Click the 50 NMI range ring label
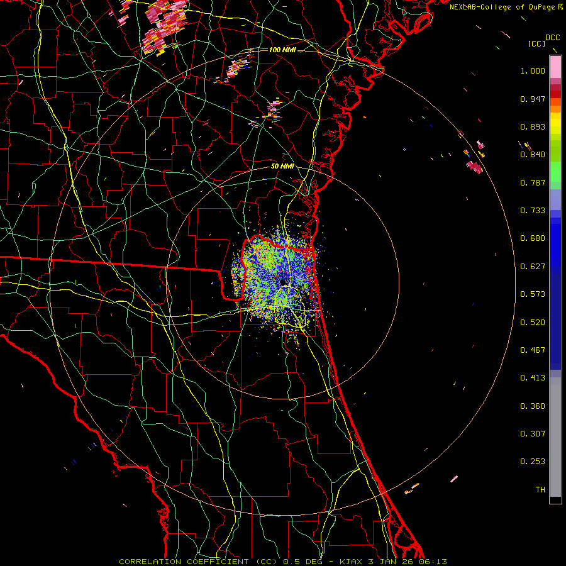The image size is (566, 566). 282,167
